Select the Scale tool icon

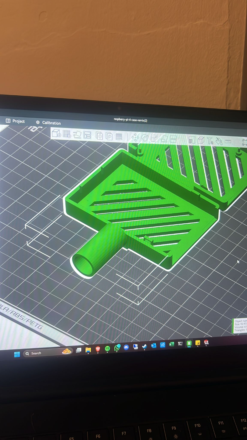coord(154,138)
